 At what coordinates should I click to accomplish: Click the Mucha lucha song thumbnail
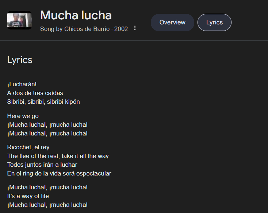pos(19,20)
